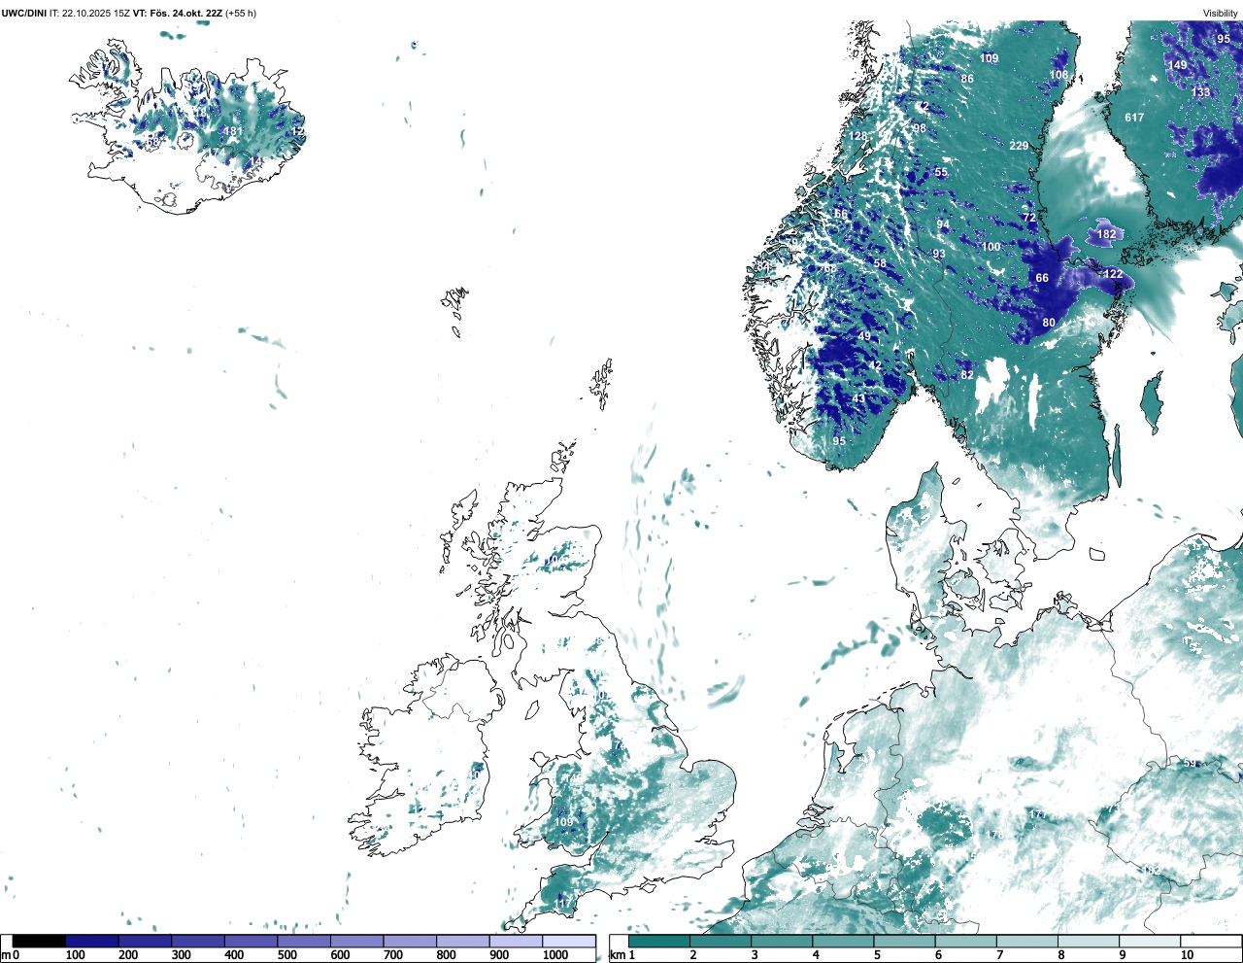Click the 8–9 km legend color segment

(x=1090, y=942)
